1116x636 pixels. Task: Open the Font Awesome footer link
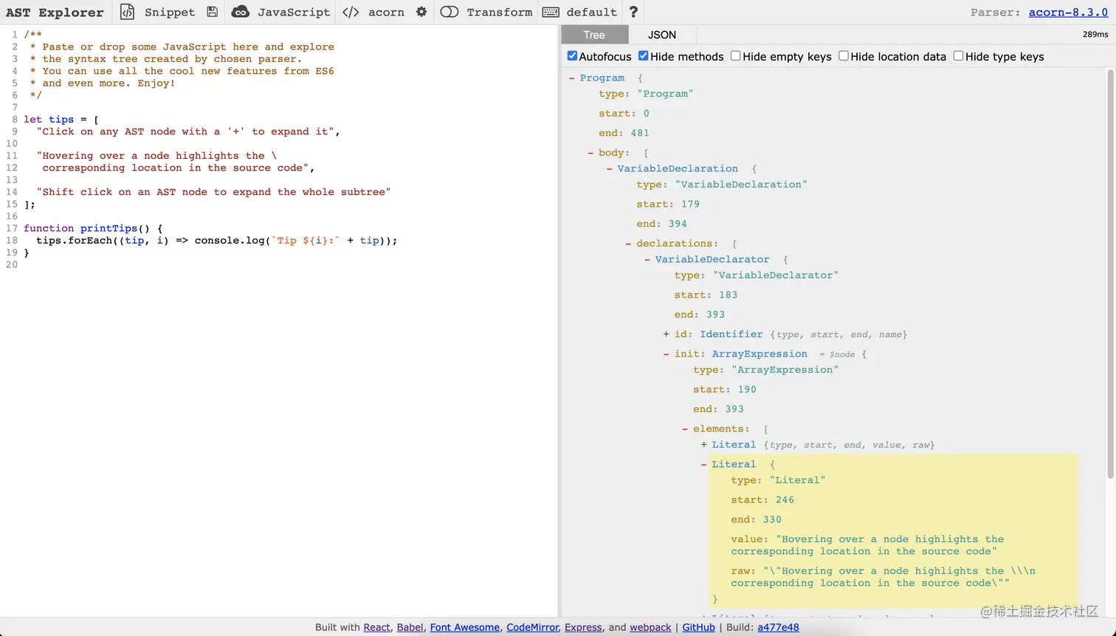465,627
